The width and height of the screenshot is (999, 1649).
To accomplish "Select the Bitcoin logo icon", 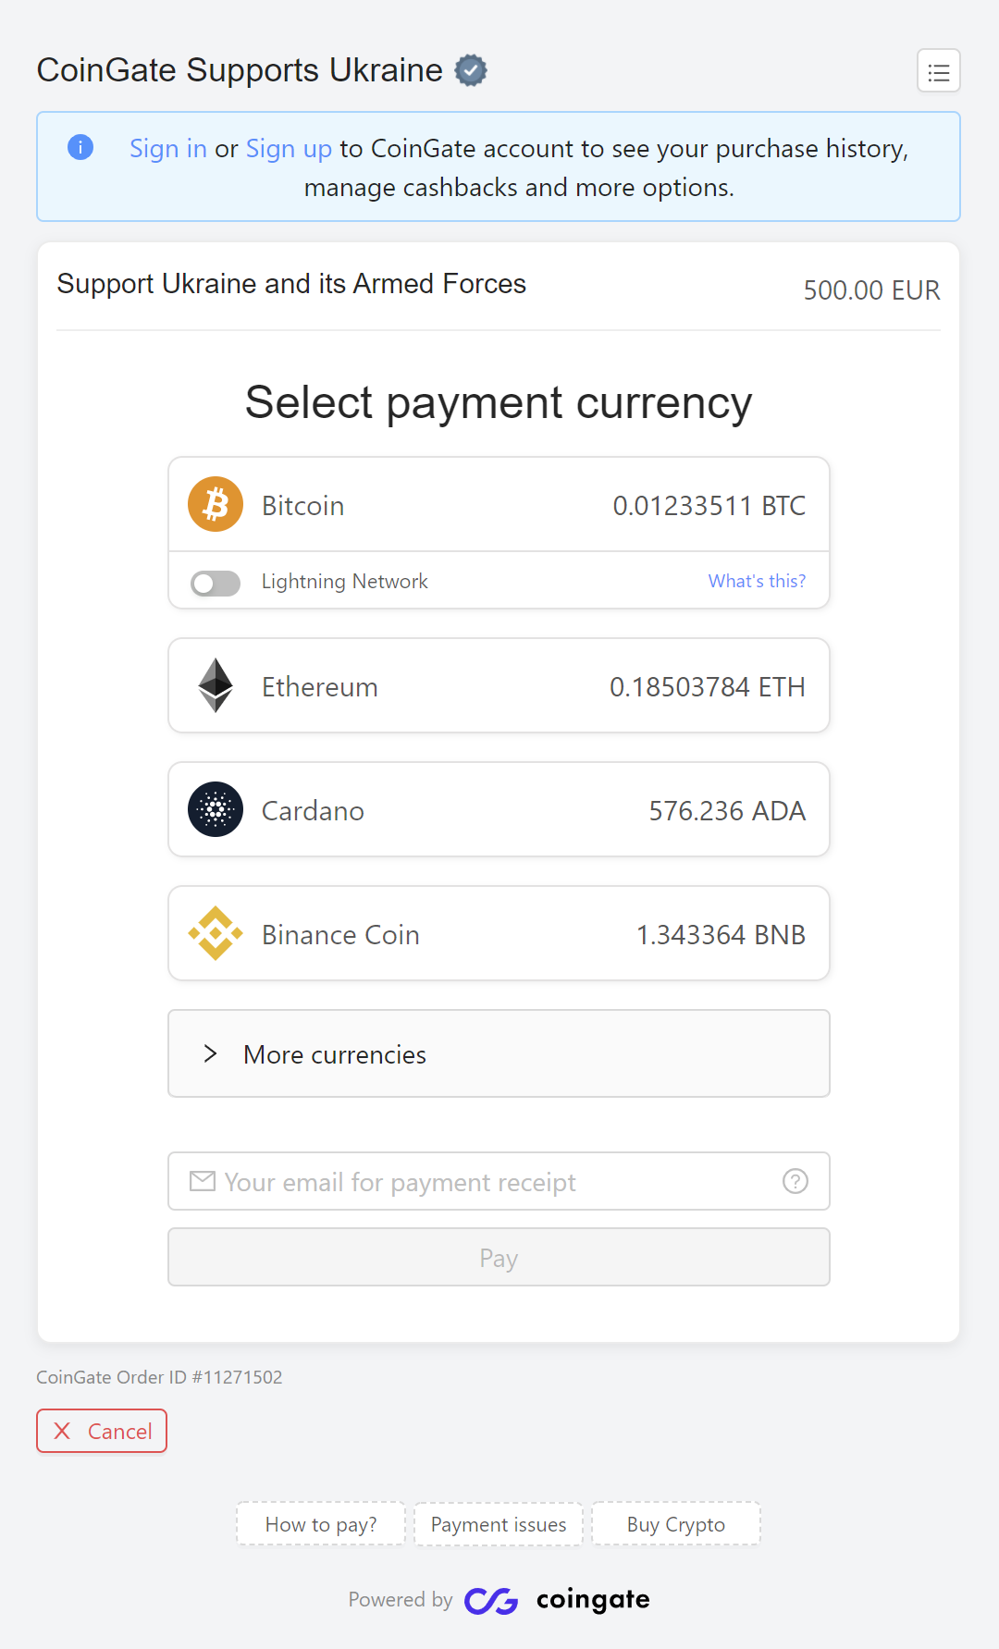I will pyautogui.click(x=216, y=504).
